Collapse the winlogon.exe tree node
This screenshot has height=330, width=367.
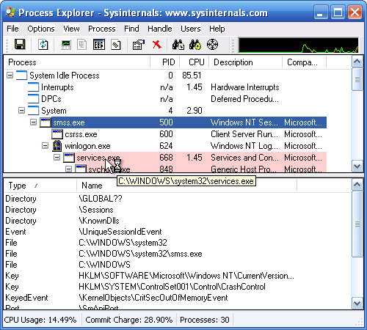point(45,146)
